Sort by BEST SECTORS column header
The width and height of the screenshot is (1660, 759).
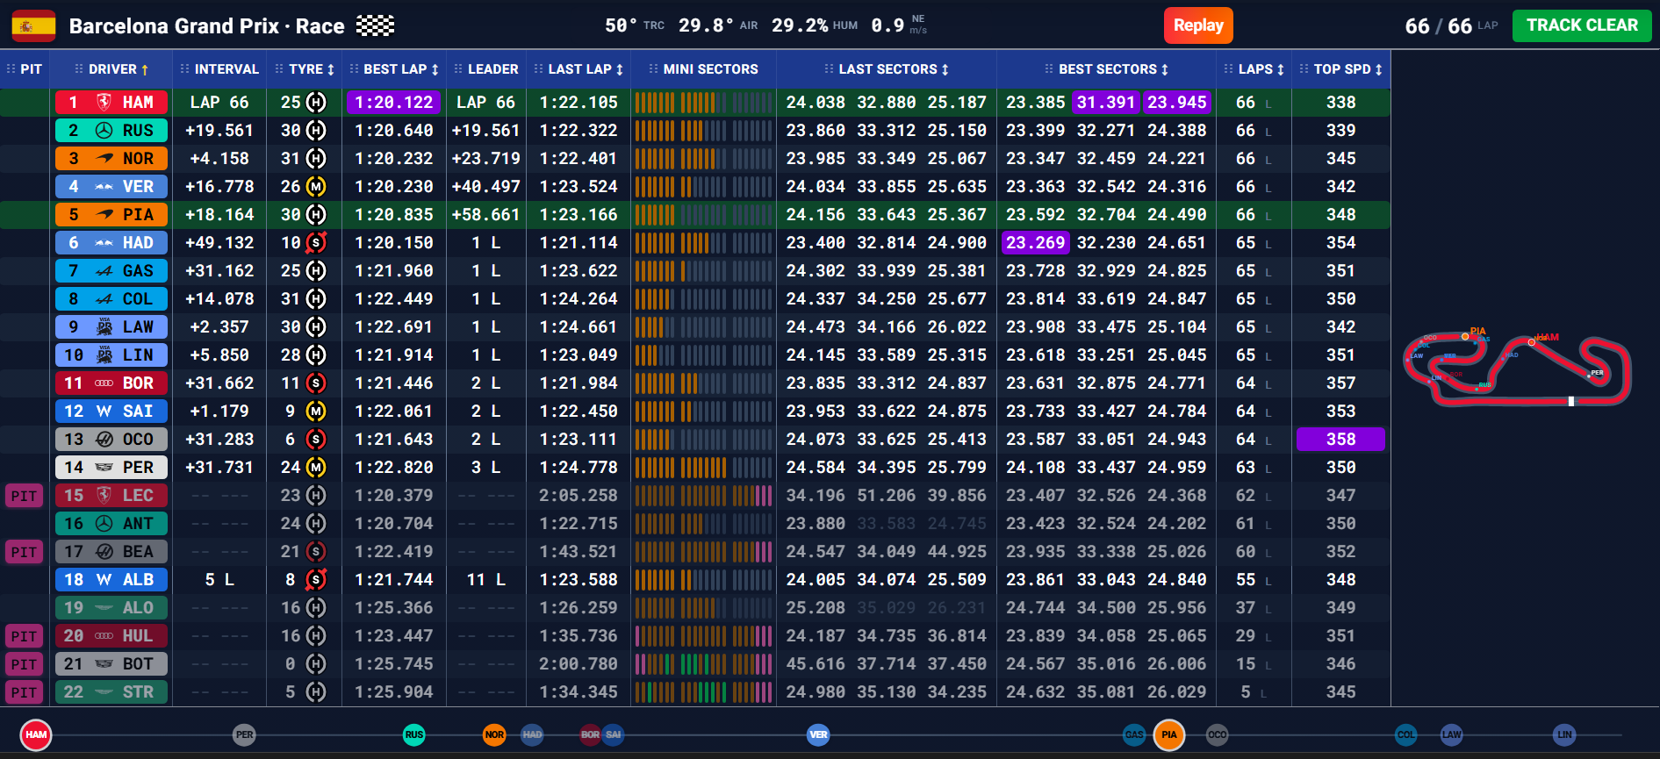(x=1107, y=69)
